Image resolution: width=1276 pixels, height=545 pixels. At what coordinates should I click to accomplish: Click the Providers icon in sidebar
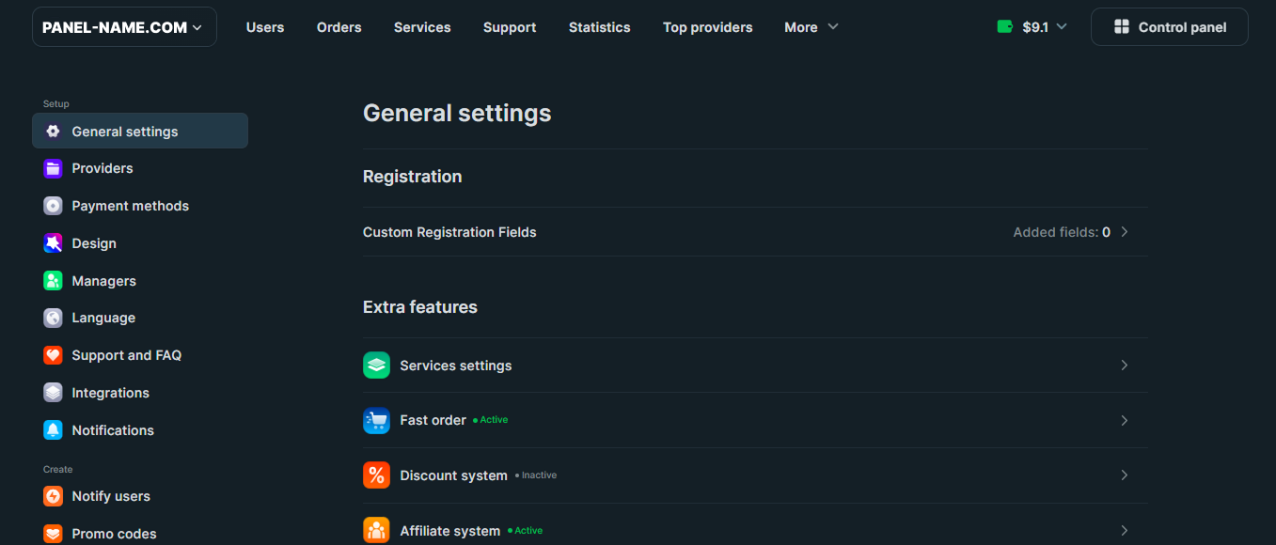point(53,168)
